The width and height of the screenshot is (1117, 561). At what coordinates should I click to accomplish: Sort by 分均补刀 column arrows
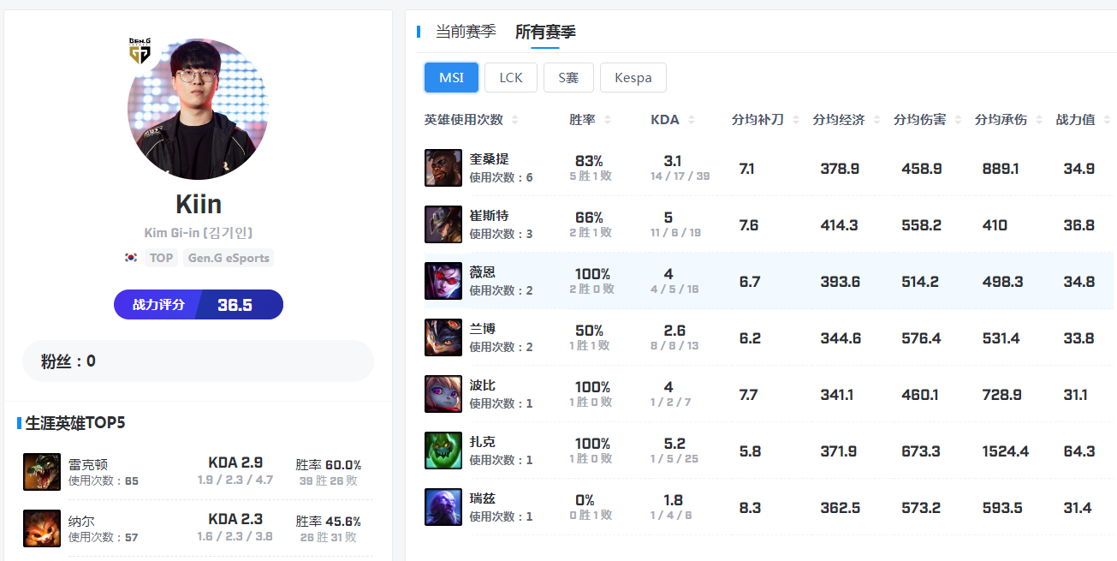pos(795,120)
